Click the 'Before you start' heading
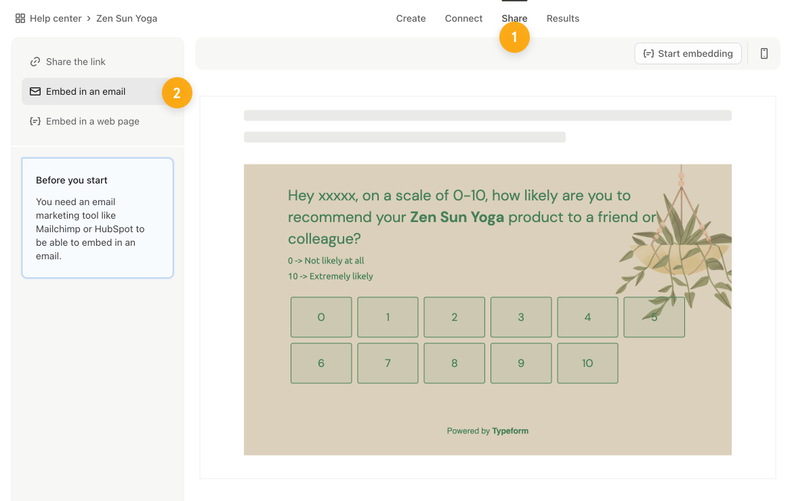The width and height of the screenshot is (790, 501). point(72,180)
